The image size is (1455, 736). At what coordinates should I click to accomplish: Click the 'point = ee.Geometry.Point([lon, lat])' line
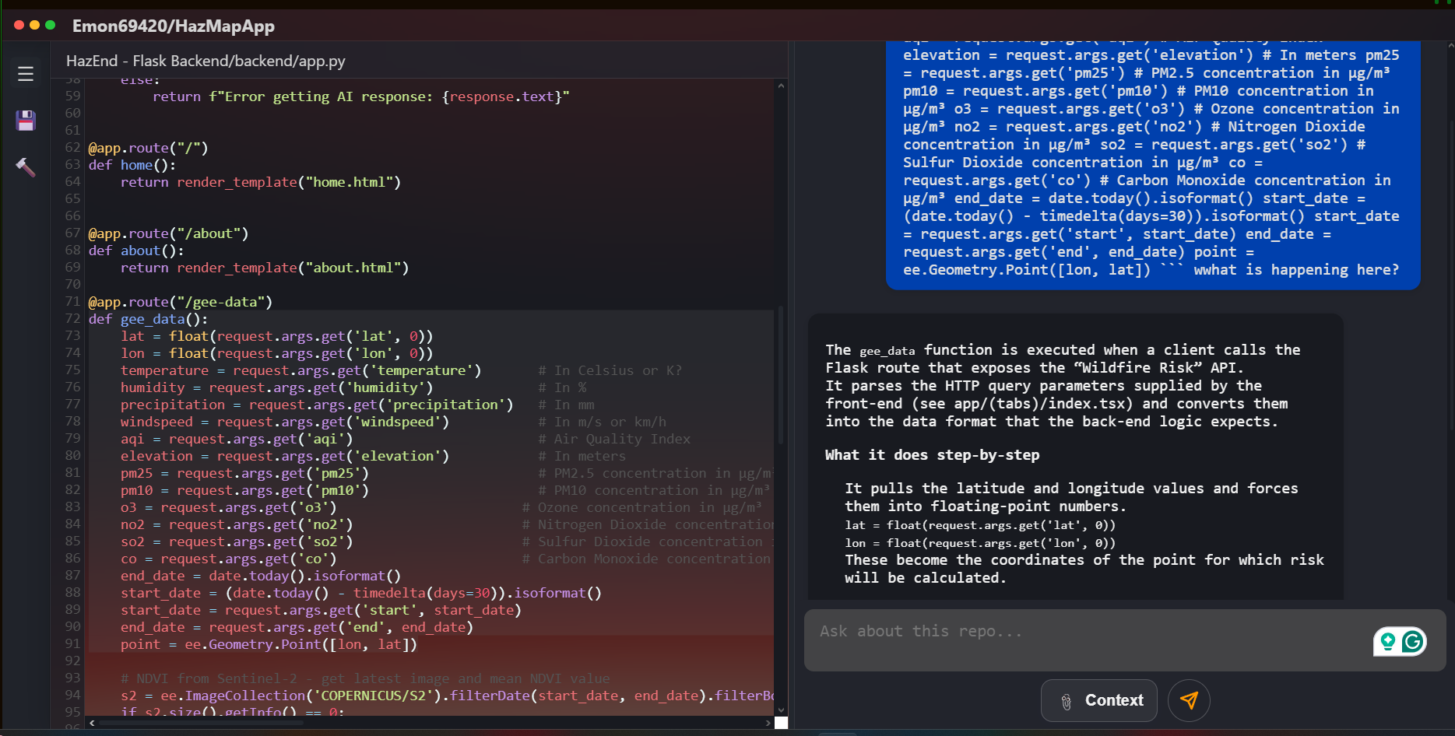(x=269, y=644)
